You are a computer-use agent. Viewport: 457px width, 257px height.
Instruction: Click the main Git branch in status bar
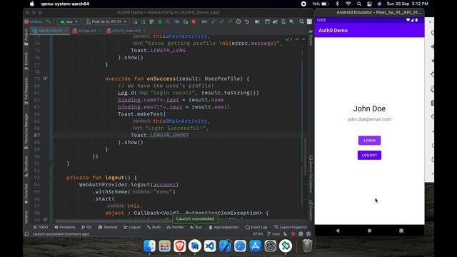[273, 234]
